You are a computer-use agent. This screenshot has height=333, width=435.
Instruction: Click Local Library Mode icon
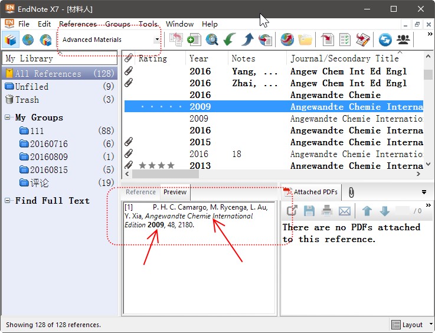pyautogui.click(x=11, y=40)
